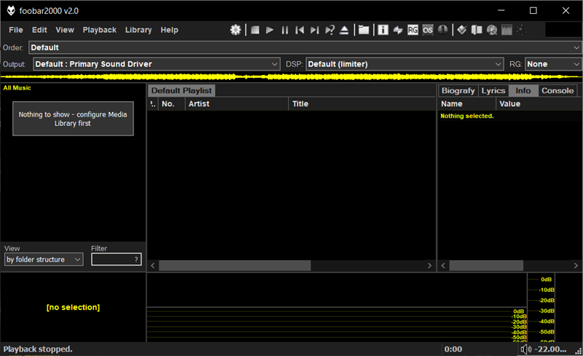
Task: Select the Default Playlist tab
Action: (181, 91)
